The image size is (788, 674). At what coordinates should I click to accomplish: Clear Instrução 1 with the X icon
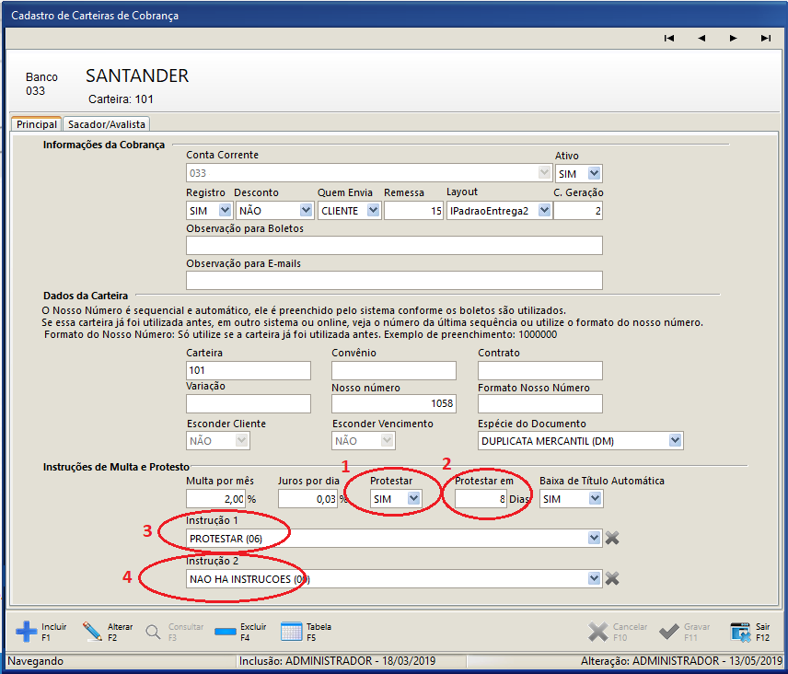612,539
